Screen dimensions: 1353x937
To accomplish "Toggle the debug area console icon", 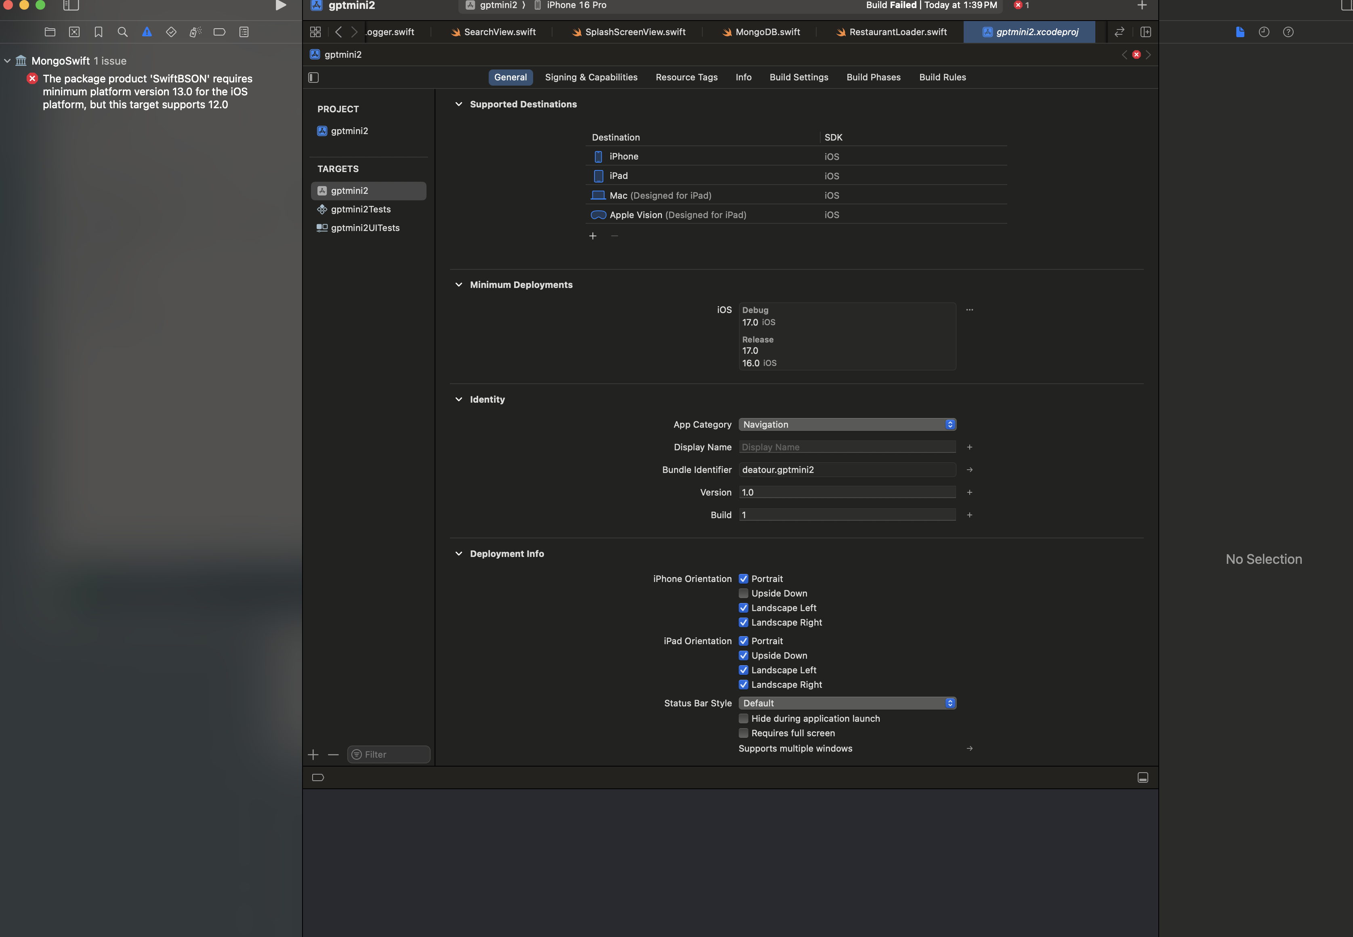I will pyautogui.click(x=317, y=777).
